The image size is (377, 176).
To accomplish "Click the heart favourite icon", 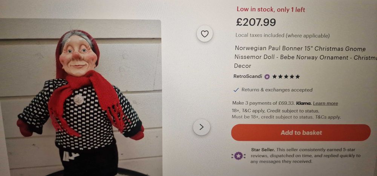I will pyautogui.click(x=205, y=34).
